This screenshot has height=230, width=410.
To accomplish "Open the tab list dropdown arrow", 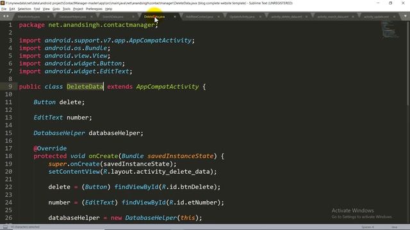I will (406, 16).
